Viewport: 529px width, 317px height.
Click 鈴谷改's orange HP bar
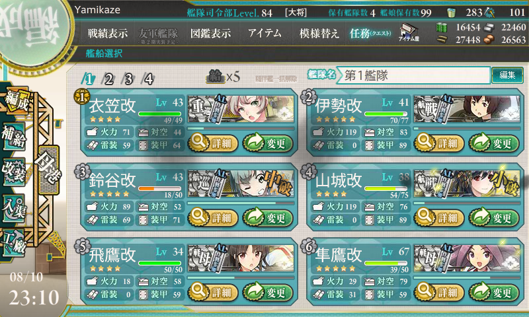160,188
